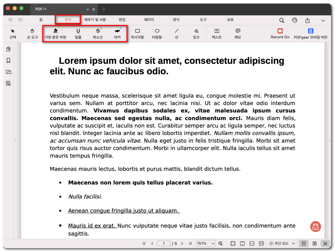Select the ink (잉크) drawing tool
335x252 pixels.
pyautogui.click(x=196, y=33)
